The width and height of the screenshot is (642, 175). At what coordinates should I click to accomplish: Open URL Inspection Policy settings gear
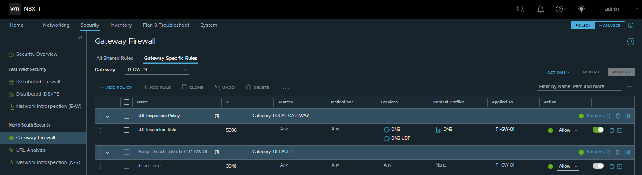pyautogui.click(x=628, y=116)
